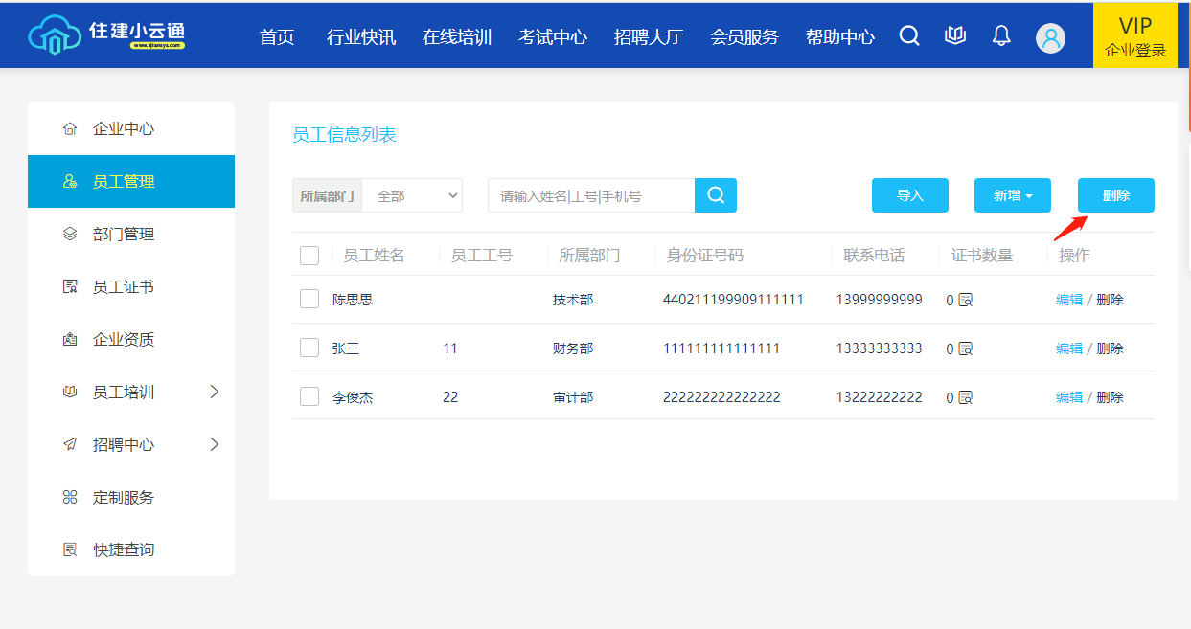Select the checkbox for 李俊杰
Image resolution: width=1191 pixels, height=629 pixels.
pyautogui.click(x=309, y=397)
